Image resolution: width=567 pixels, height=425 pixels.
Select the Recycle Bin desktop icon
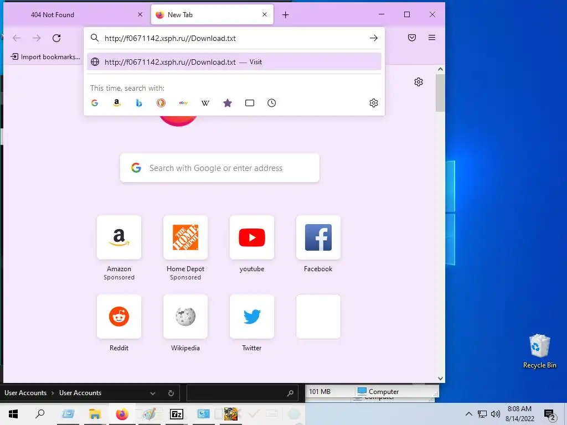click(x=539, y=351)
